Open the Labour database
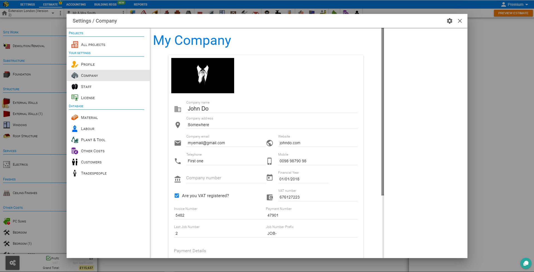The width and height of the screenshot is (534, 272). pyautogui.click(x=108, y=129)
